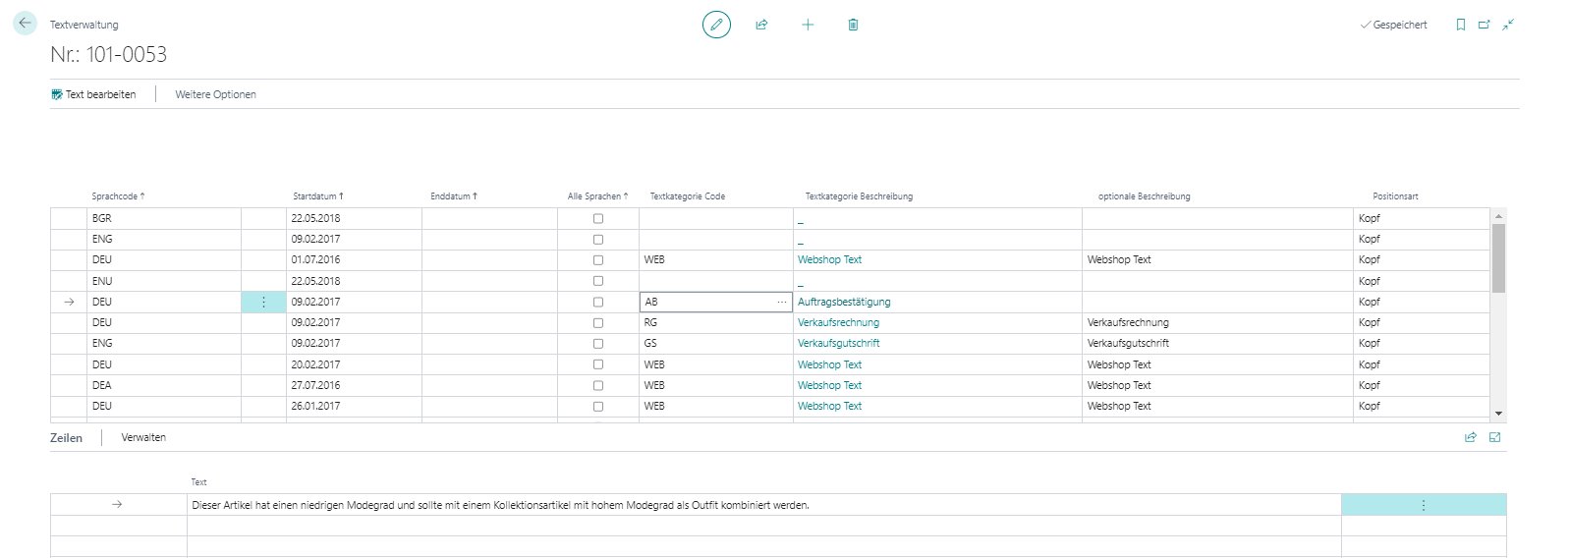Click the plus icon to create new

tap(808, 25)
